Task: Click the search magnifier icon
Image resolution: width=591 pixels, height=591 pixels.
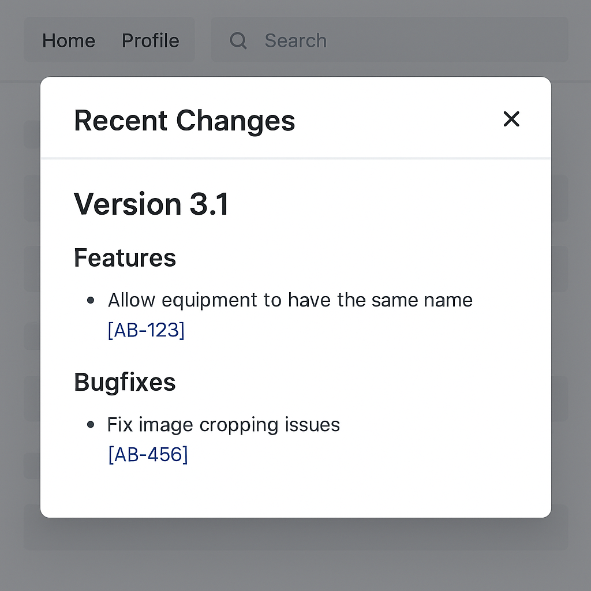Action: [x=238, y=40]
